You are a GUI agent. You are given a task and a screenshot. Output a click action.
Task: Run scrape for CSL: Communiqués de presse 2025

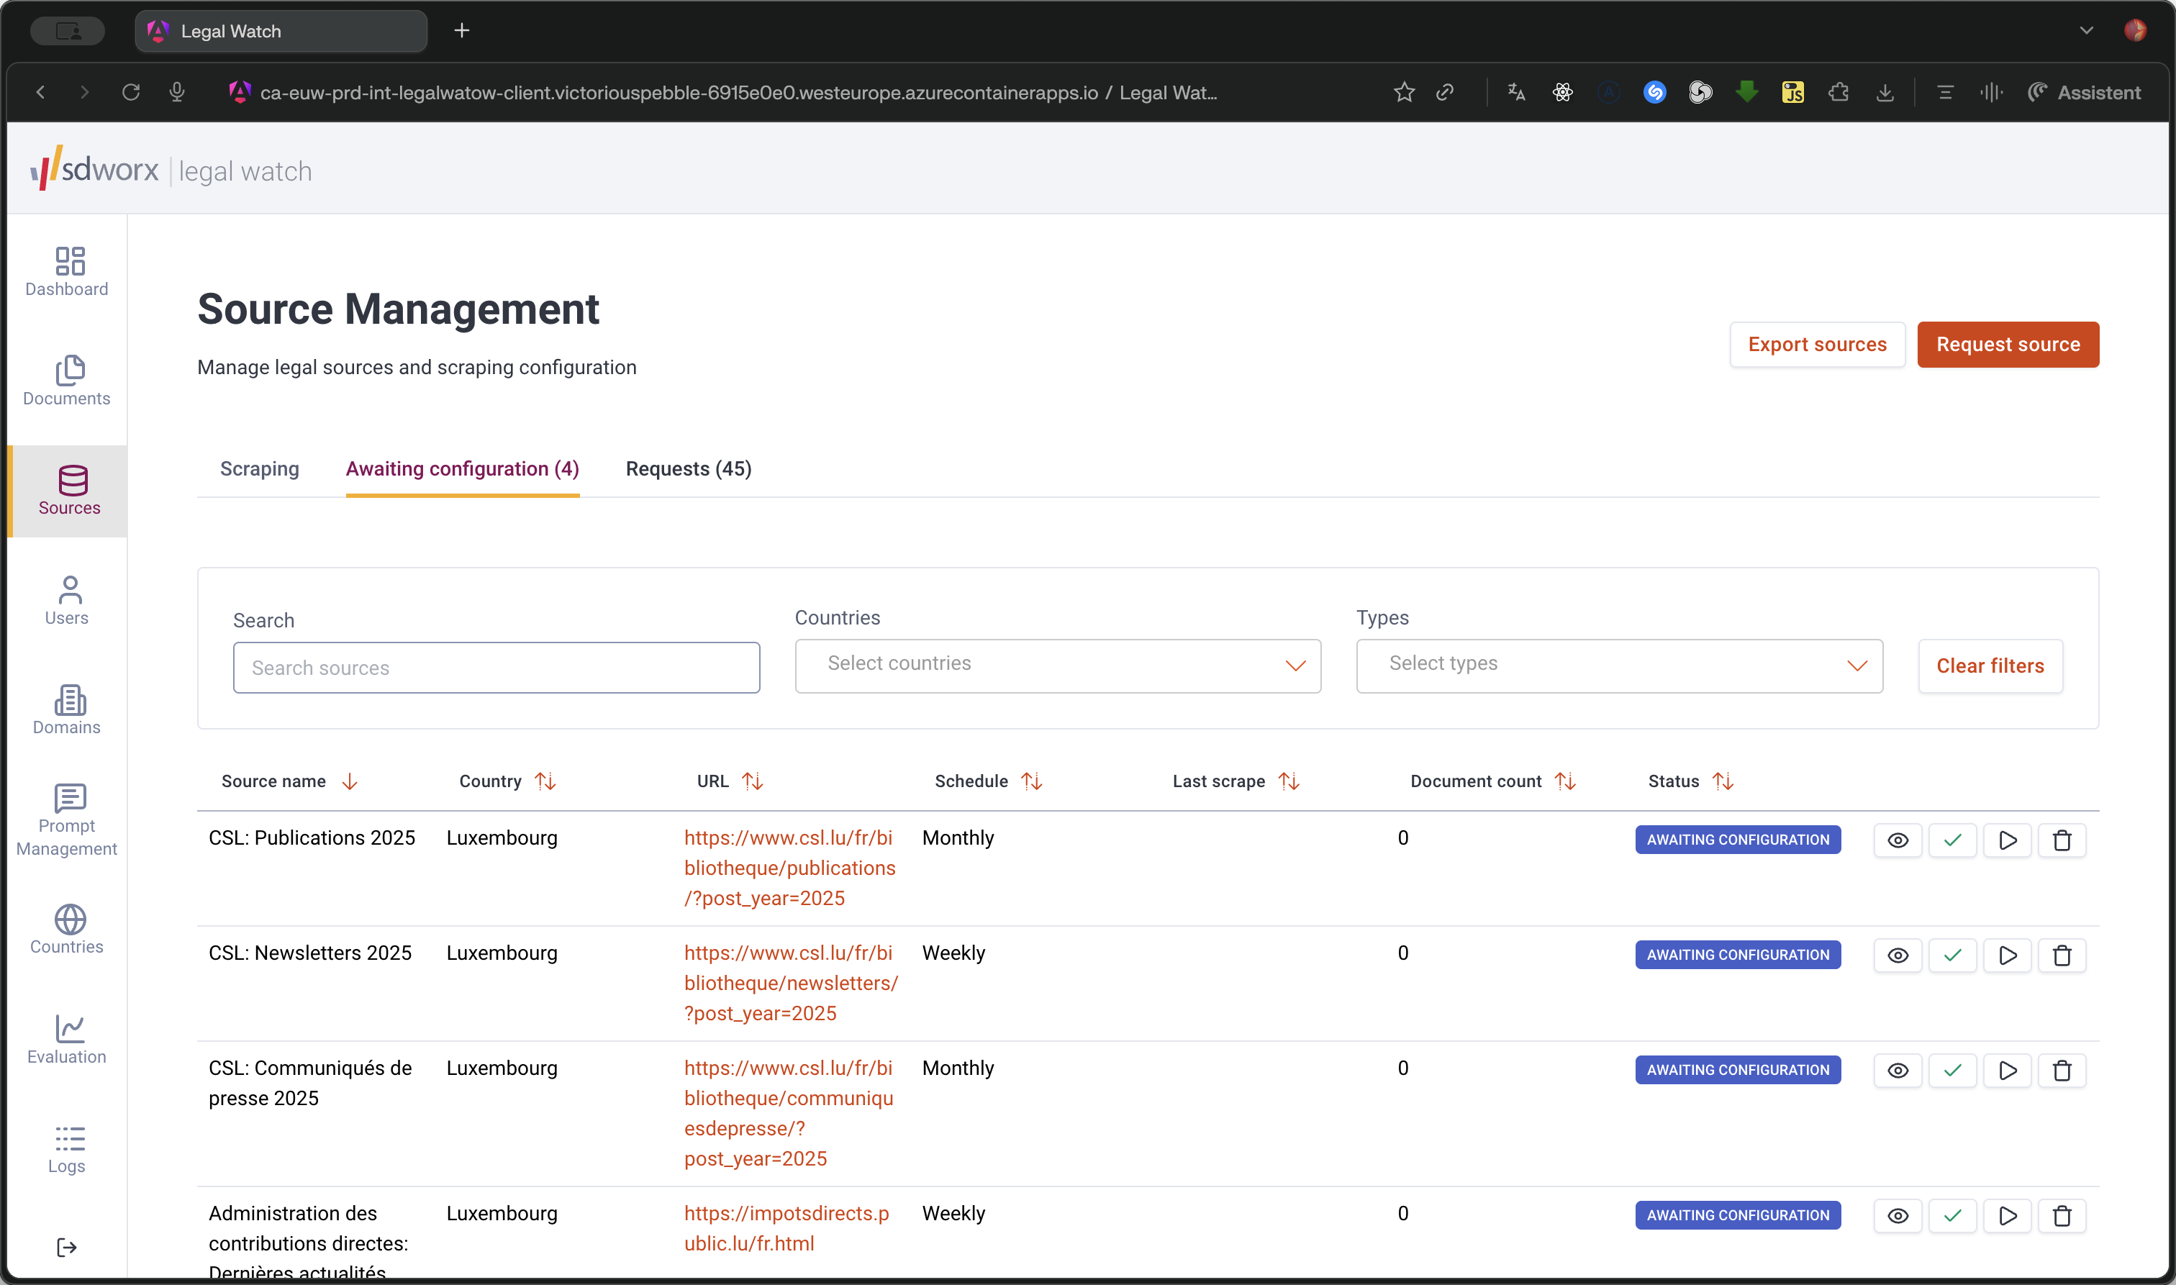[2007, 1071]
